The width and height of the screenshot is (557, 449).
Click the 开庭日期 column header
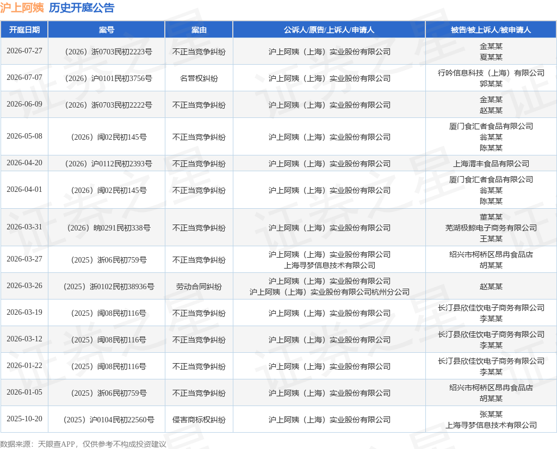tap(24, 30)
